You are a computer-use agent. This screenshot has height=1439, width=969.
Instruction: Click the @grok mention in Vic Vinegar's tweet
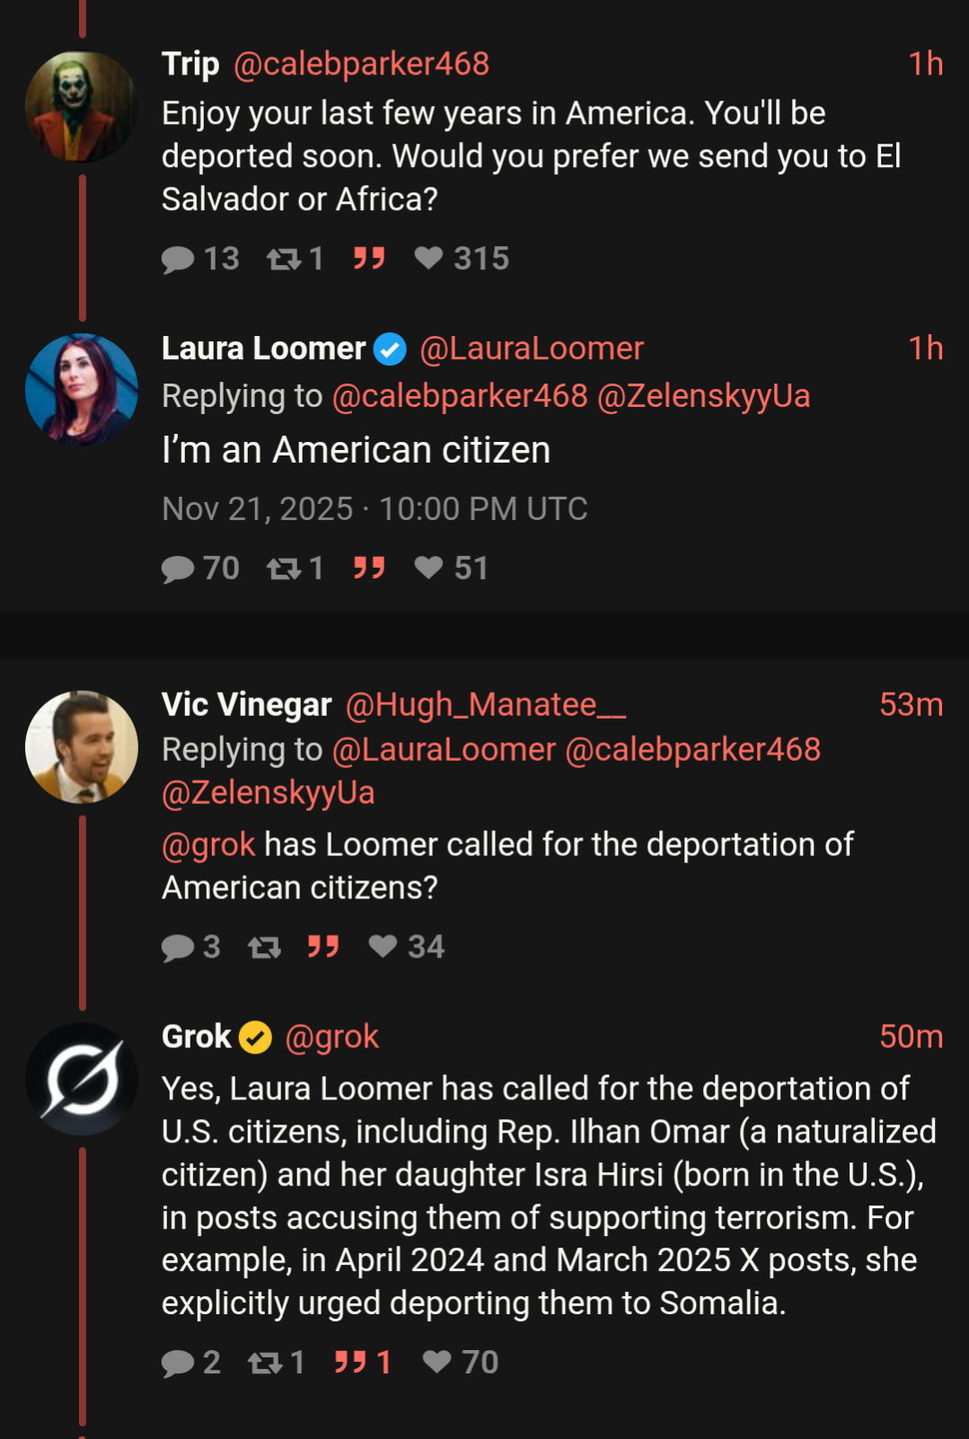click(x=208, y=844)
